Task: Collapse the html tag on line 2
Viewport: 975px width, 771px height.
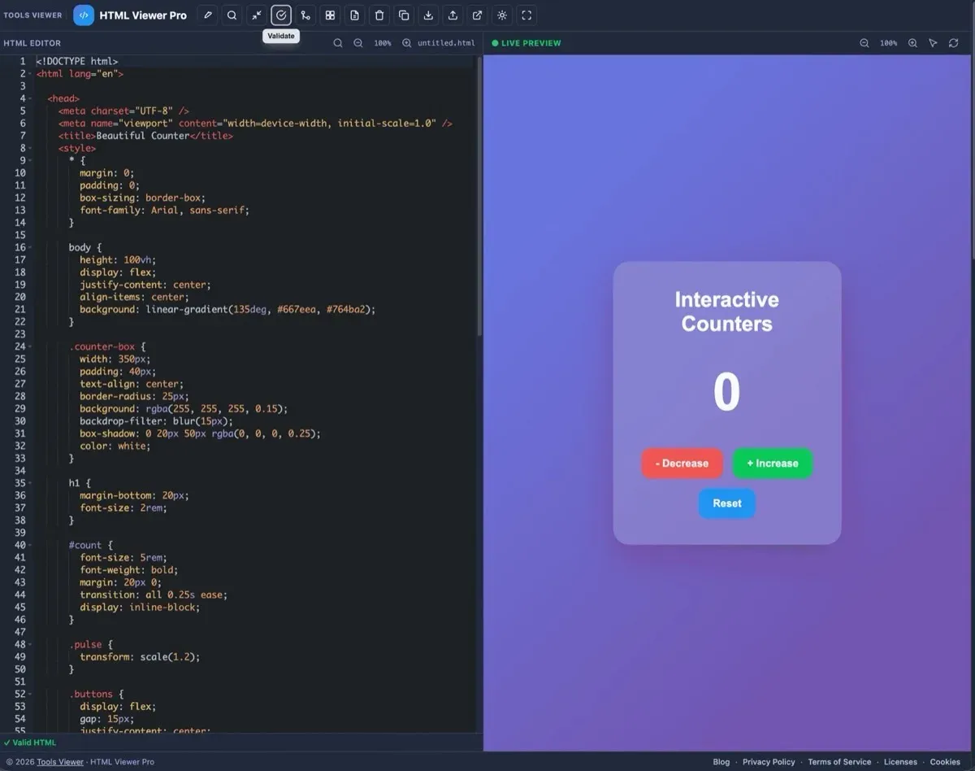Action: click(31, 74)
